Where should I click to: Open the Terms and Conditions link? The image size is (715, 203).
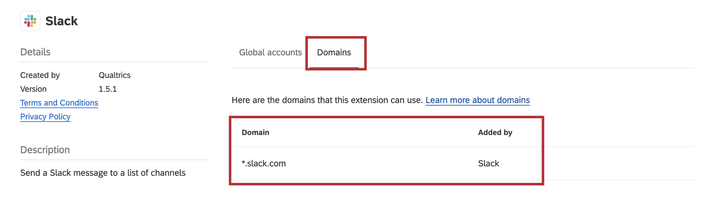click(x=59, y=103)
